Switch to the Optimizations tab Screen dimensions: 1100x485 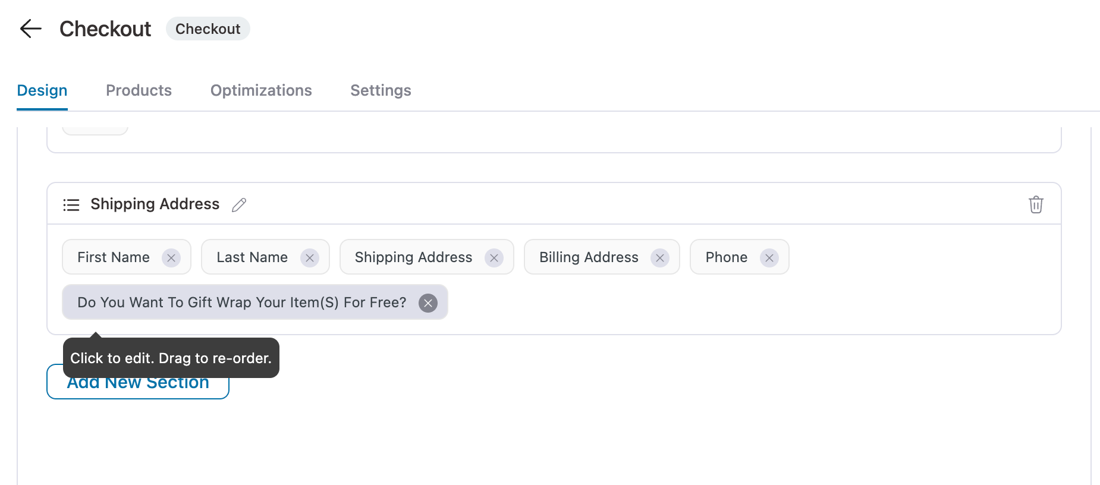point(261,90)
